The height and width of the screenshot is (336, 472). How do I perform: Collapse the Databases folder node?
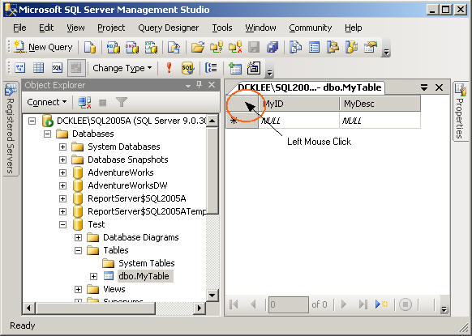coord(47,134)
